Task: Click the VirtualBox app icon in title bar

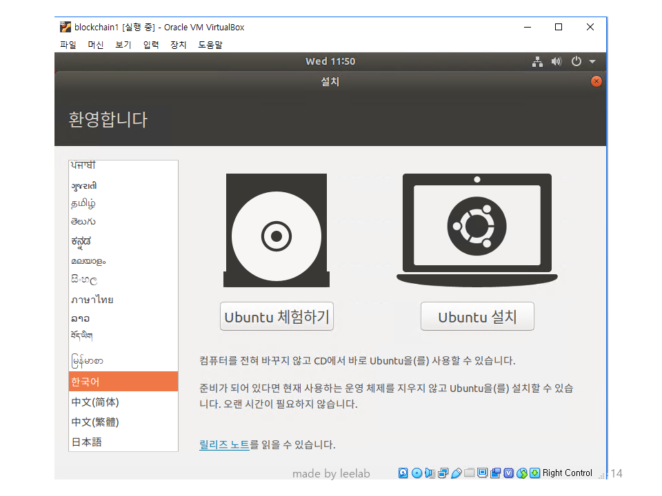Action: 66,27
